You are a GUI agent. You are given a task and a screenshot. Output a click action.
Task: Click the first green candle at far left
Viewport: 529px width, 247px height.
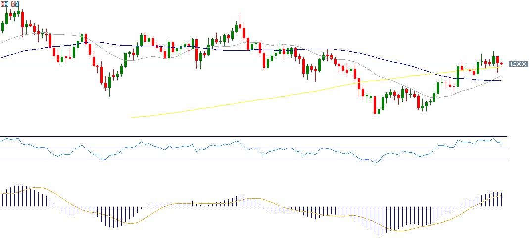(x=2, y=26)
